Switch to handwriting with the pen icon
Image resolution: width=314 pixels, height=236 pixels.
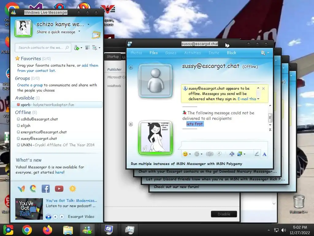(257, 154)
